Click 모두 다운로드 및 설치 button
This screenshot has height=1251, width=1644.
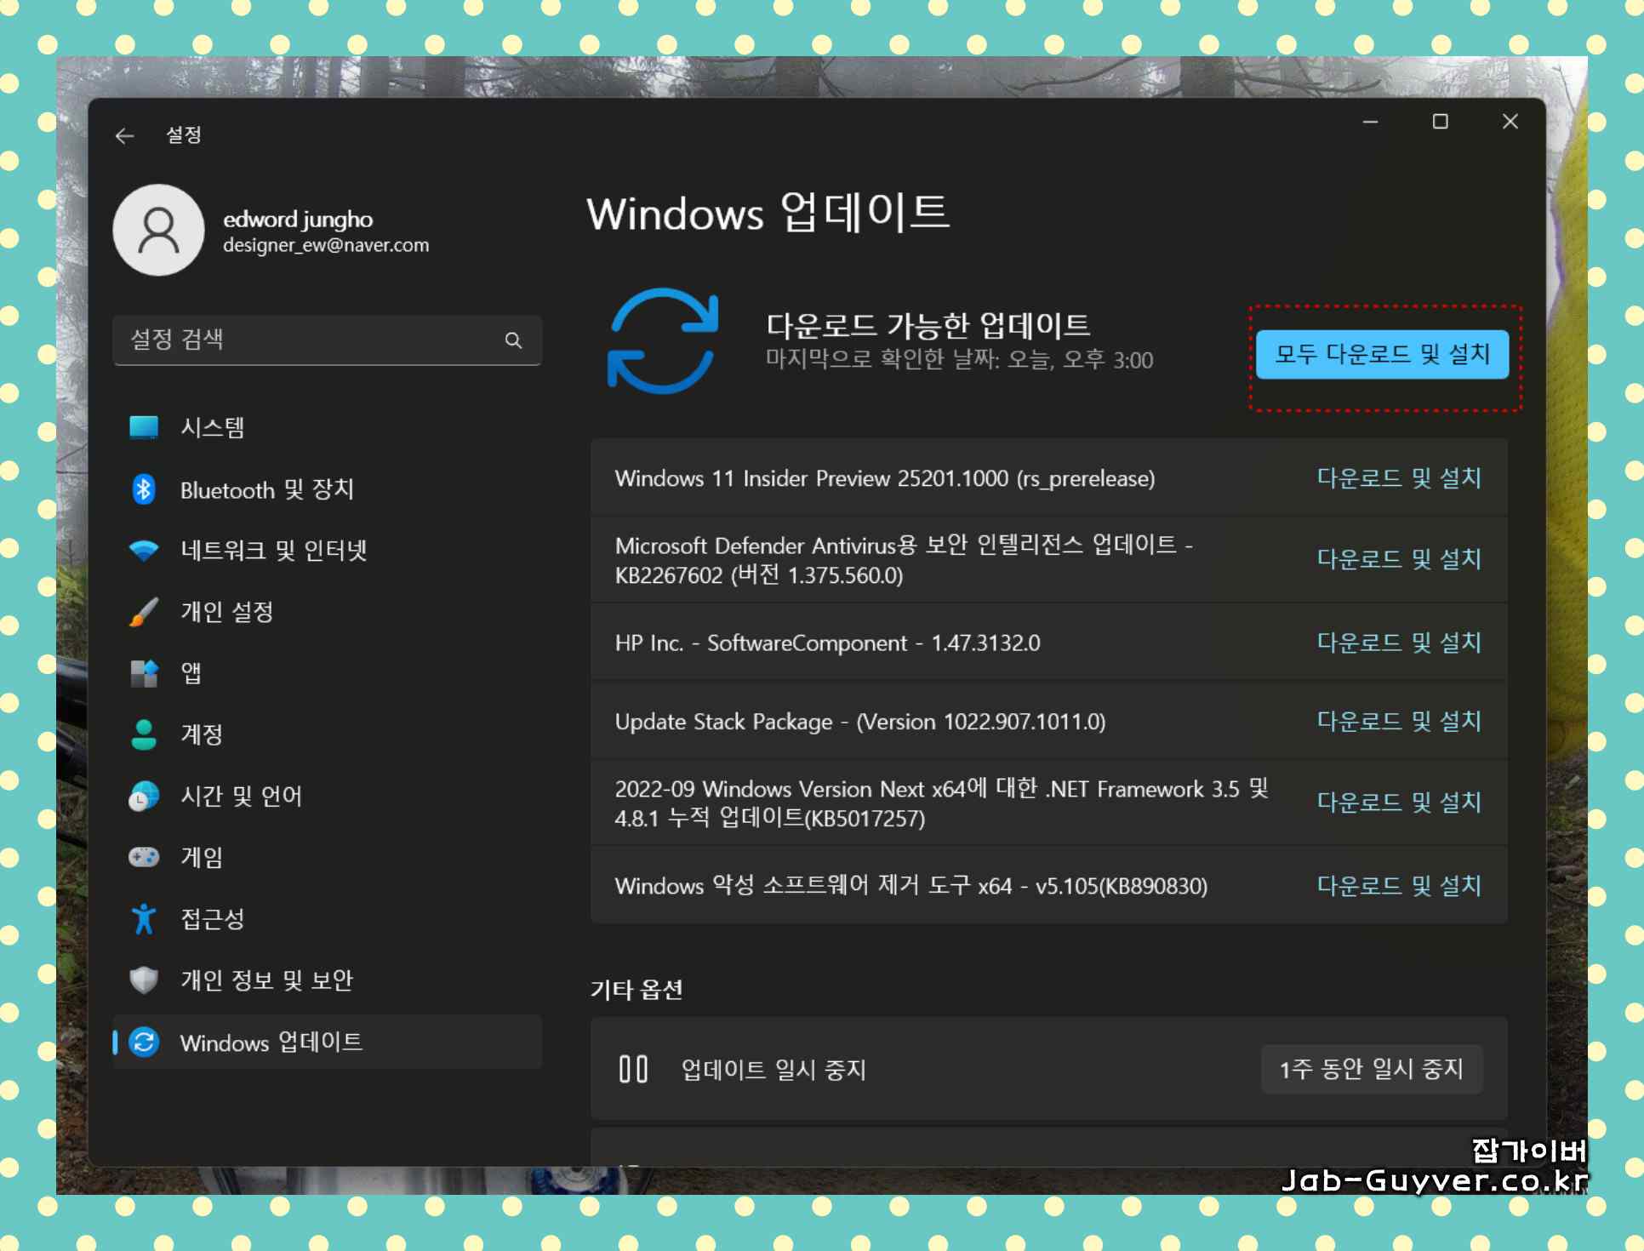pyautogui.click(x=1382, y=354)
